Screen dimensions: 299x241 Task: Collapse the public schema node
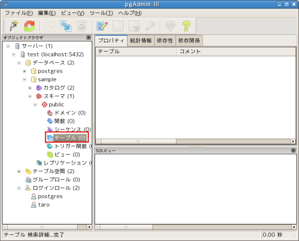(x=35, y=105)
